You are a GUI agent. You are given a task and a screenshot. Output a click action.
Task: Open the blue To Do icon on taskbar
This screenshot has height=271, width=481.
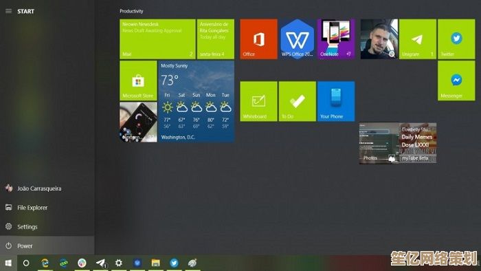[137, 263]
